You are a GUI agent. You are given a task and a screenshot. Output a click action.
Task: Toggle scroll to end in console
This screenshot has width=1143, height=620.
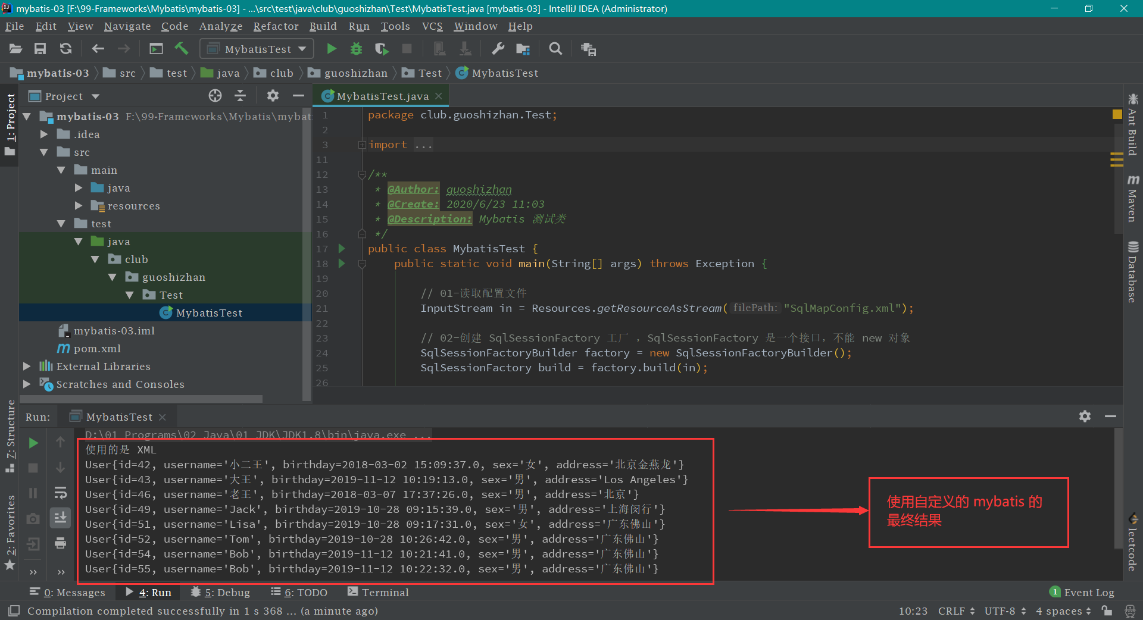click(60, 518)
